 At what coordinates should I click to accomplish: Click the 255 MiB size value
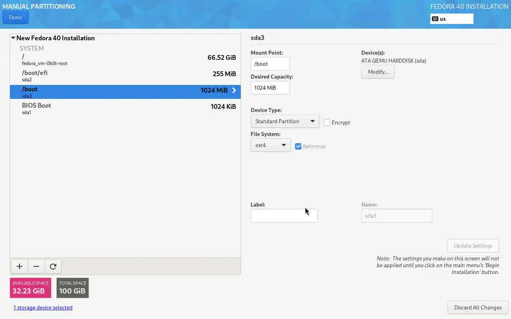(x=224, y=74)
